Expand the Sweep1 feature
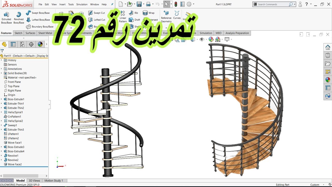Viewport: 332px width, 187px height. pyautogui.click(x=1, y=125)
